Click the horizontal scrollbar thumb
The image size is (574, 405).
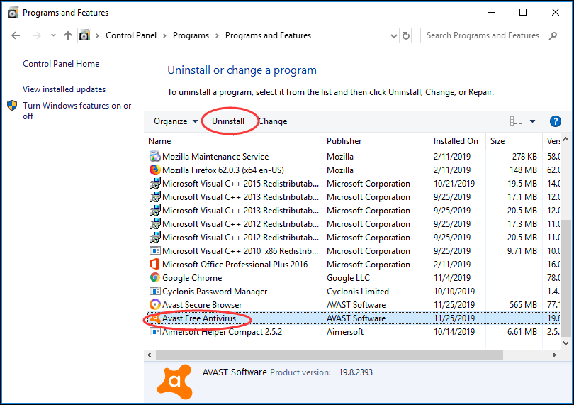point(330,355)
